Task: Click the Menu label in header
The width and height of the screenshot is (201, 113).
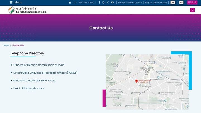Action: pyautogui.click(x=18, y=3)
